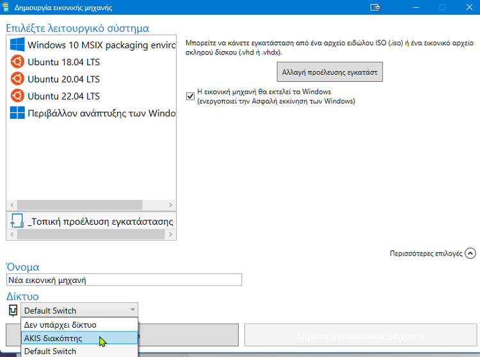Choose Δεν υπάρχει δίκτυο option
The height and width of the screenshot is (357, 480).
pyautogui.click(x=79, y=324)
